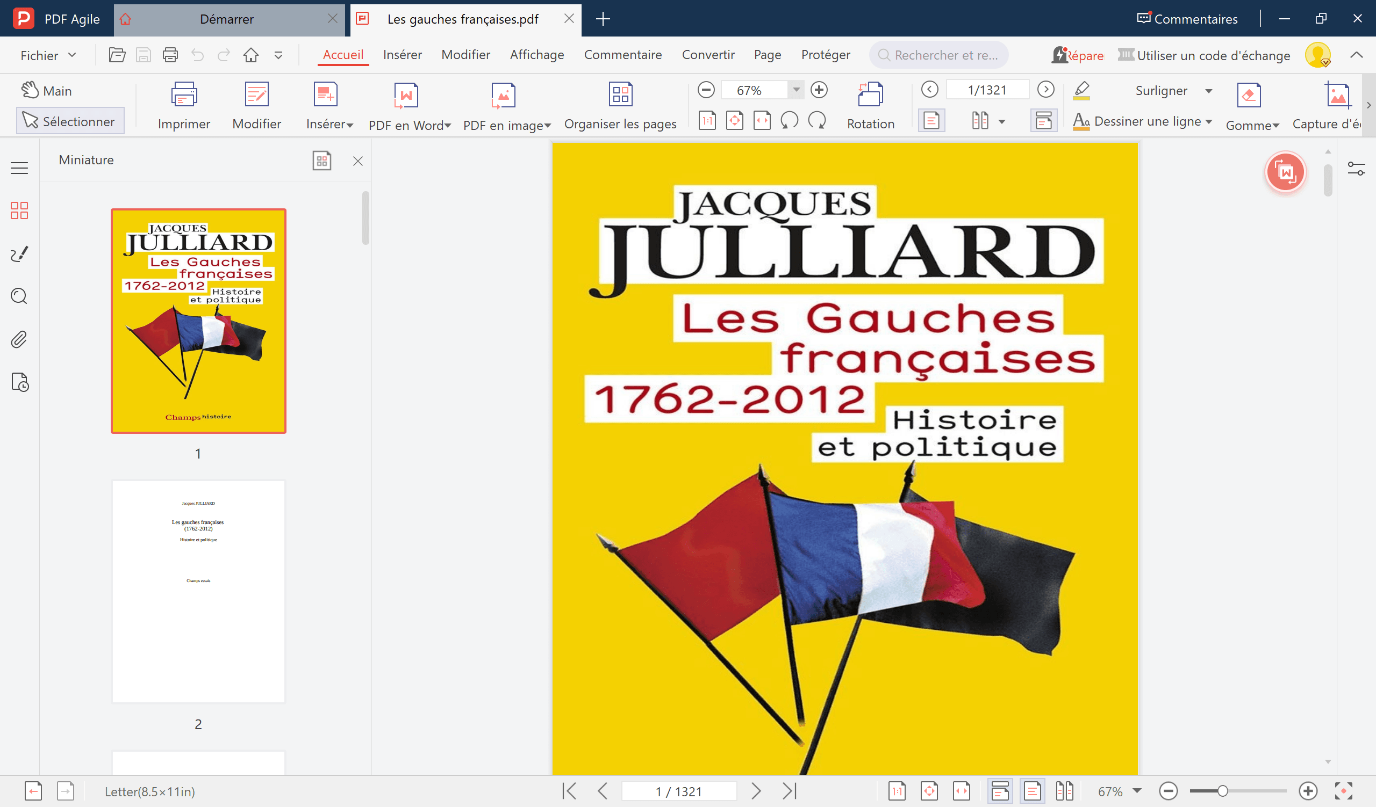Switch to the Démarrer tab

(227, 19)
